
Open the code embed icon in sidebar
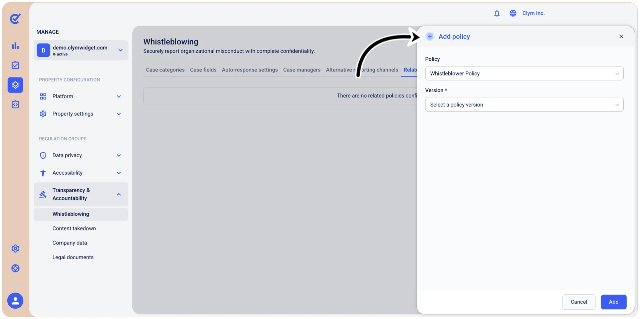pyautogui.click(x=15, y=105)
